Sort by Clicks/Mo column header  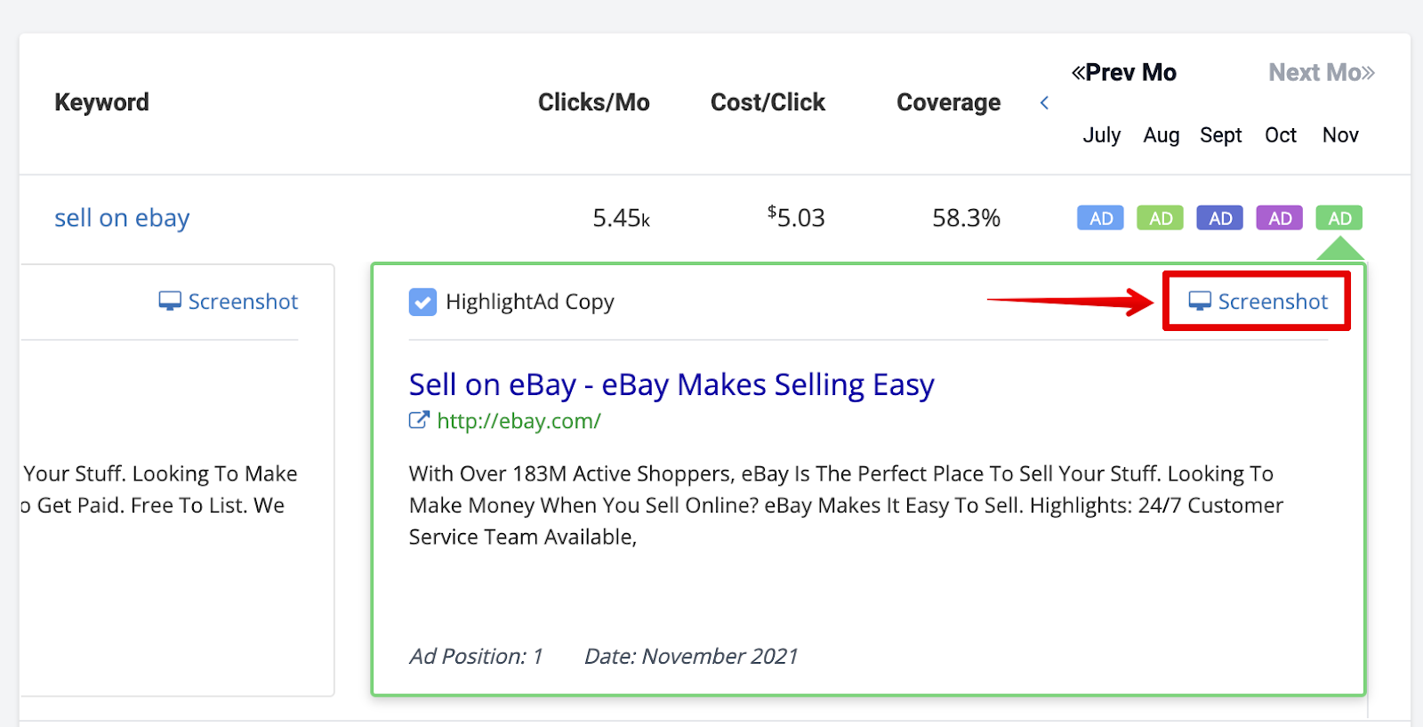pos(594,102)
